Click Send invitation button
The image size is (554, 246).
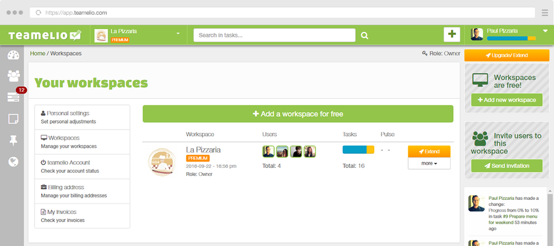pos(507,166)
